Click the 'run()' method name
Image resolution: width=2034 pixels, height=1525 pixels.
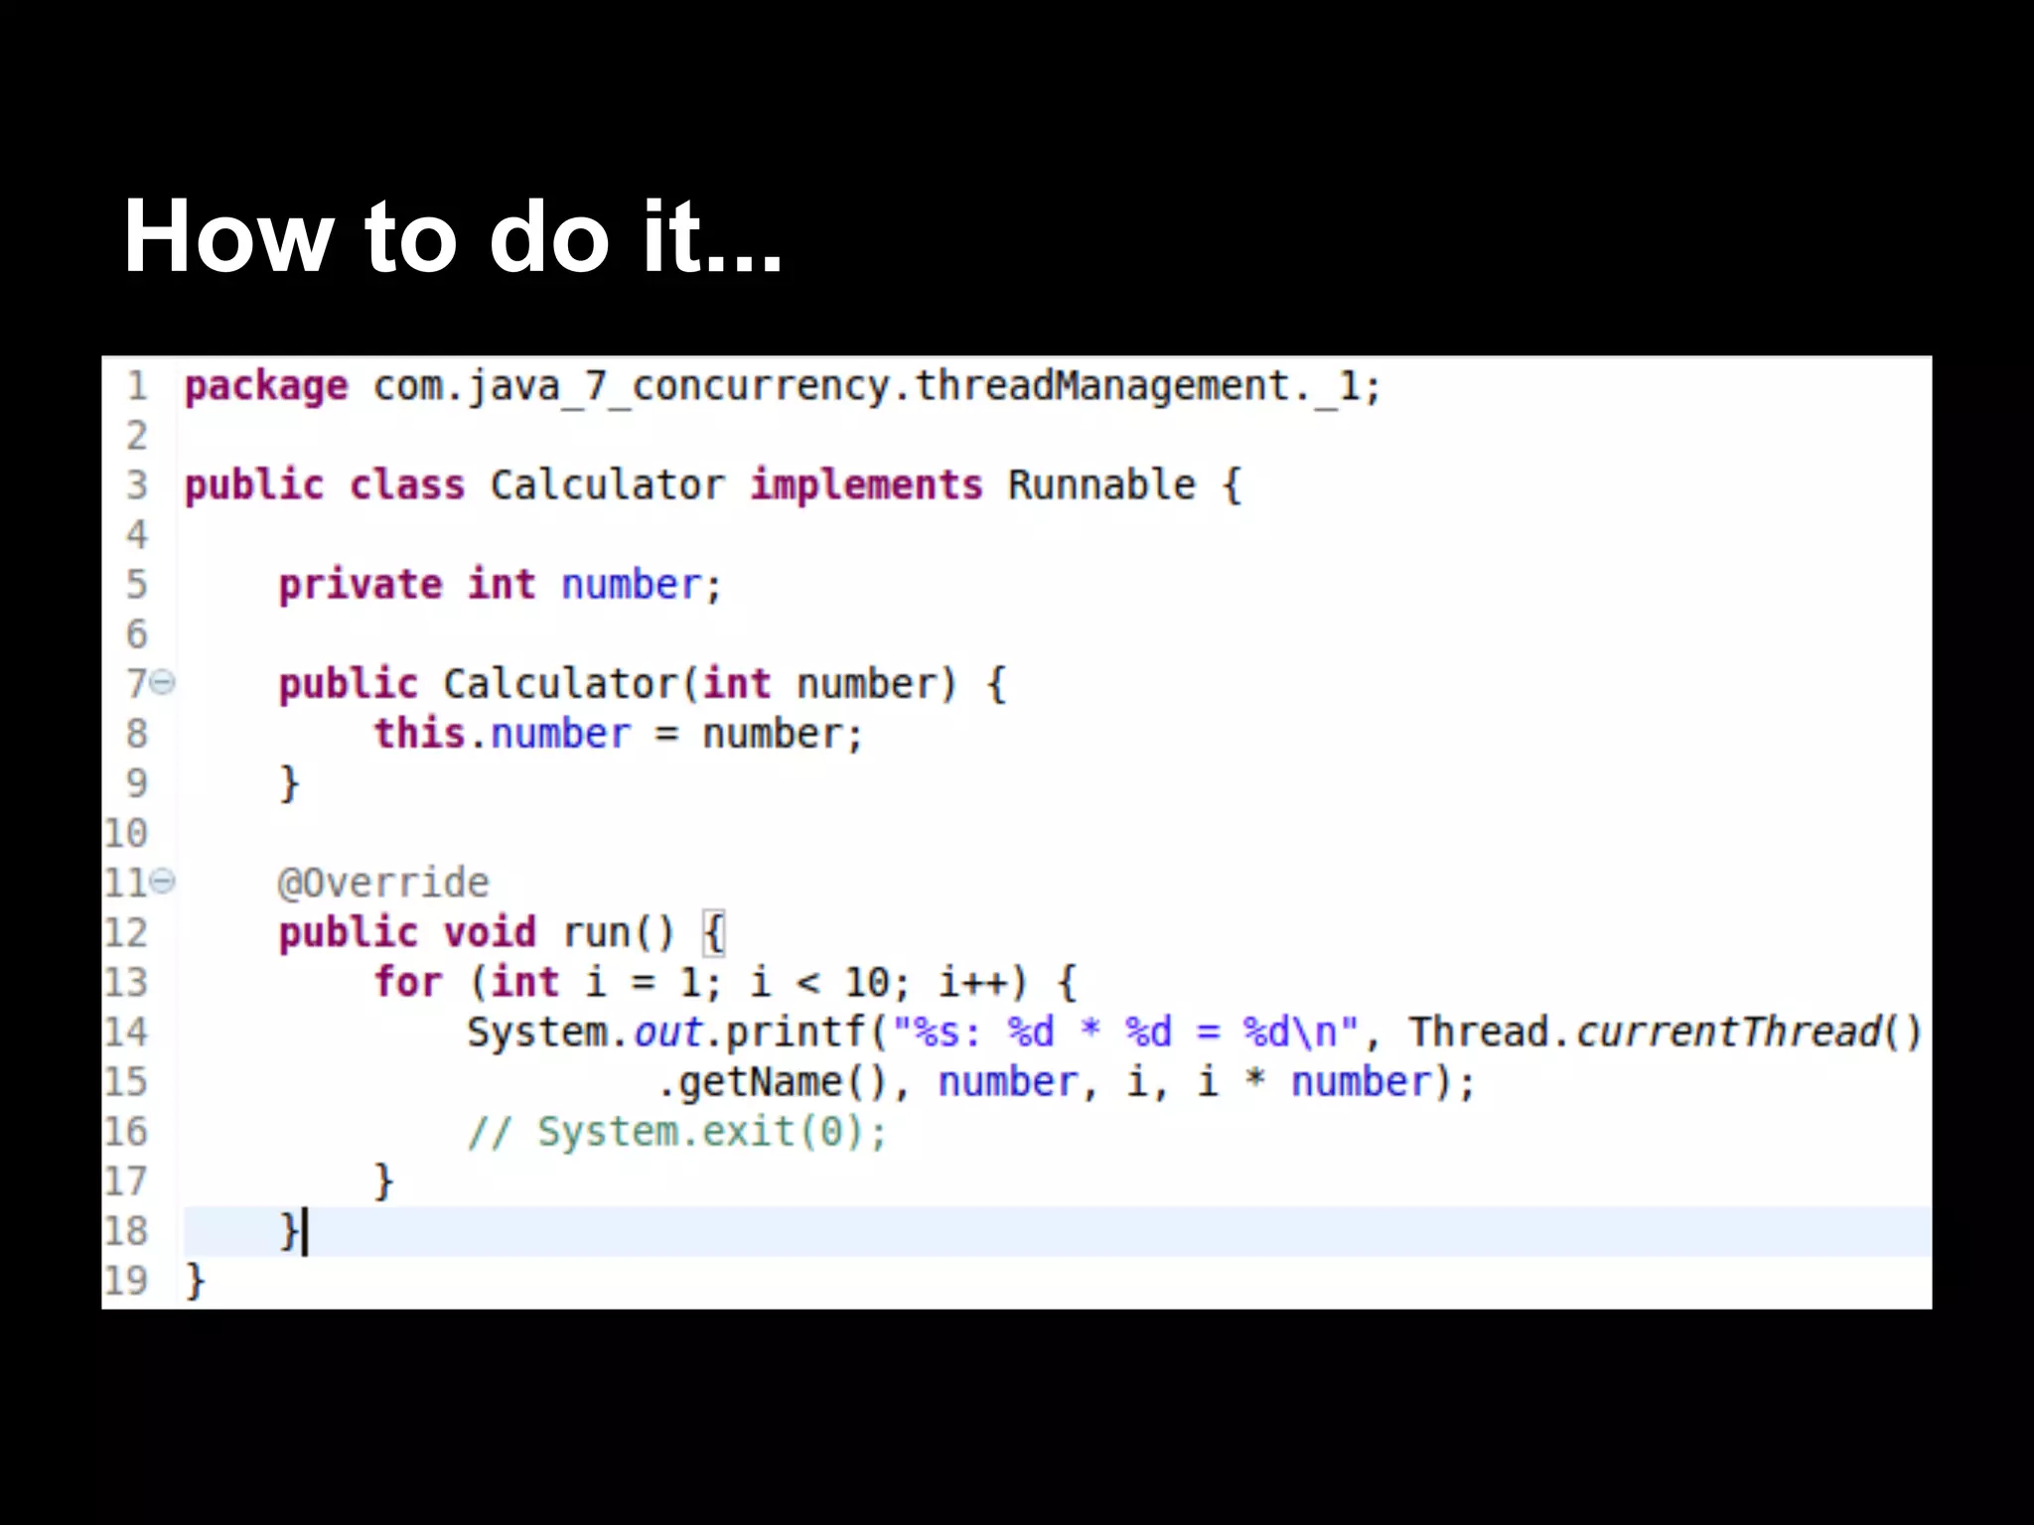point(619,932)
